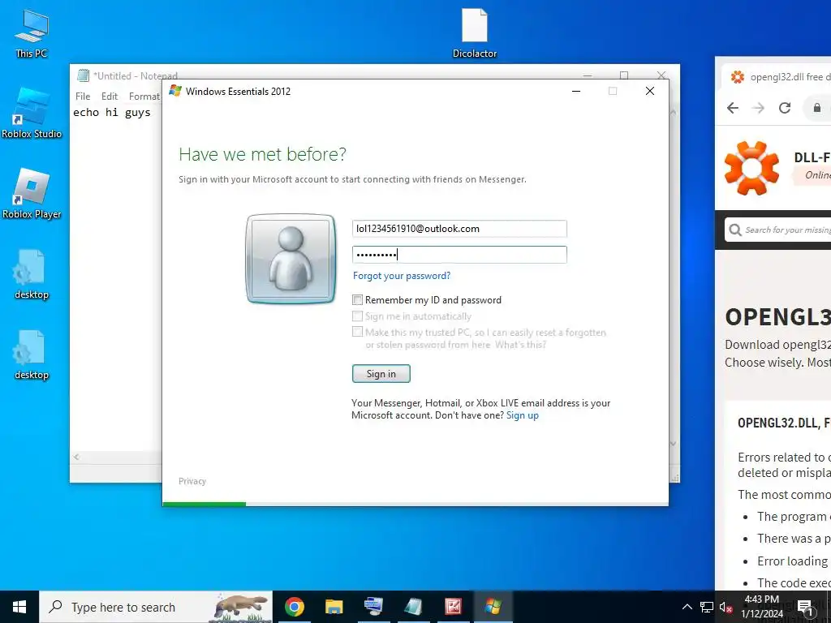Click the "echo hi guys" text in Notepad
Image resolution: width=831 pixels, height=623 pixels.
(112, 112)
